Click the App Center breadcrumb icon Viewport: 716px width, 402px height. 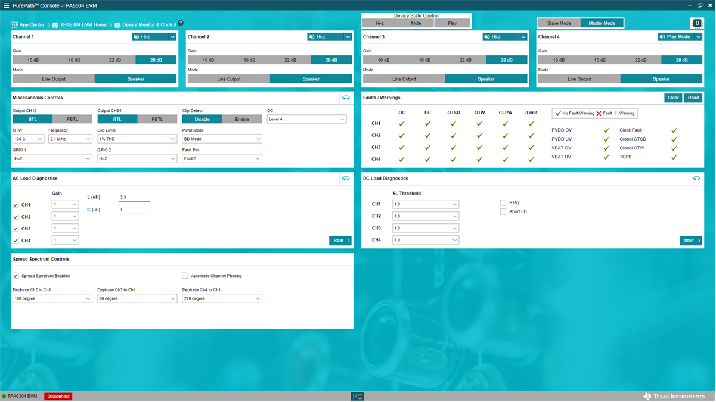coord(14,25)
